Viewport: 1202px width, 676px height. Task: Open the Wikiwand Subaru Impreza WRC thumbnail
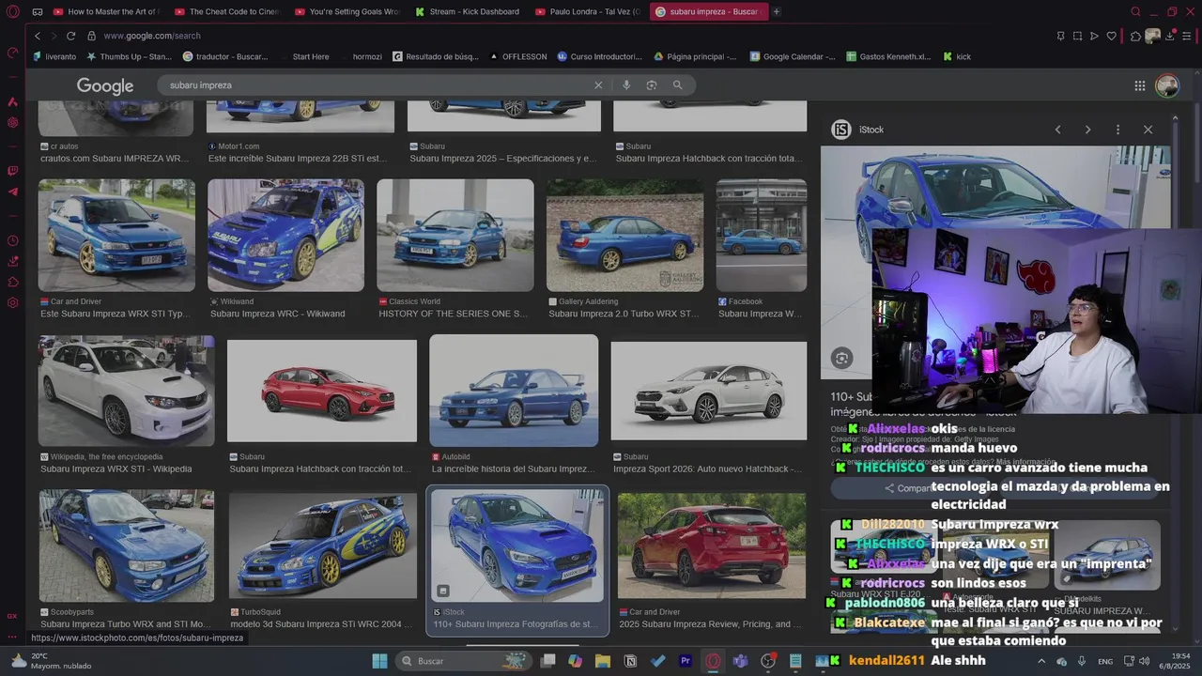tap(285, 235)
